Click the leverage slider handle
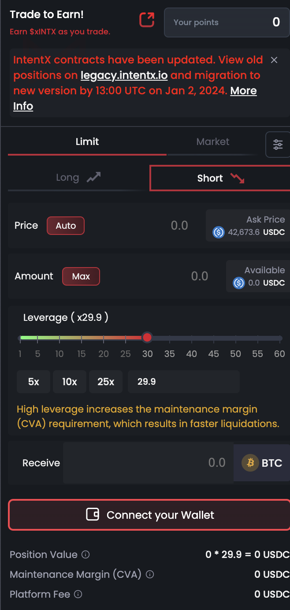The height and width of the screenshot is (610, 290). tap(147, 338)
